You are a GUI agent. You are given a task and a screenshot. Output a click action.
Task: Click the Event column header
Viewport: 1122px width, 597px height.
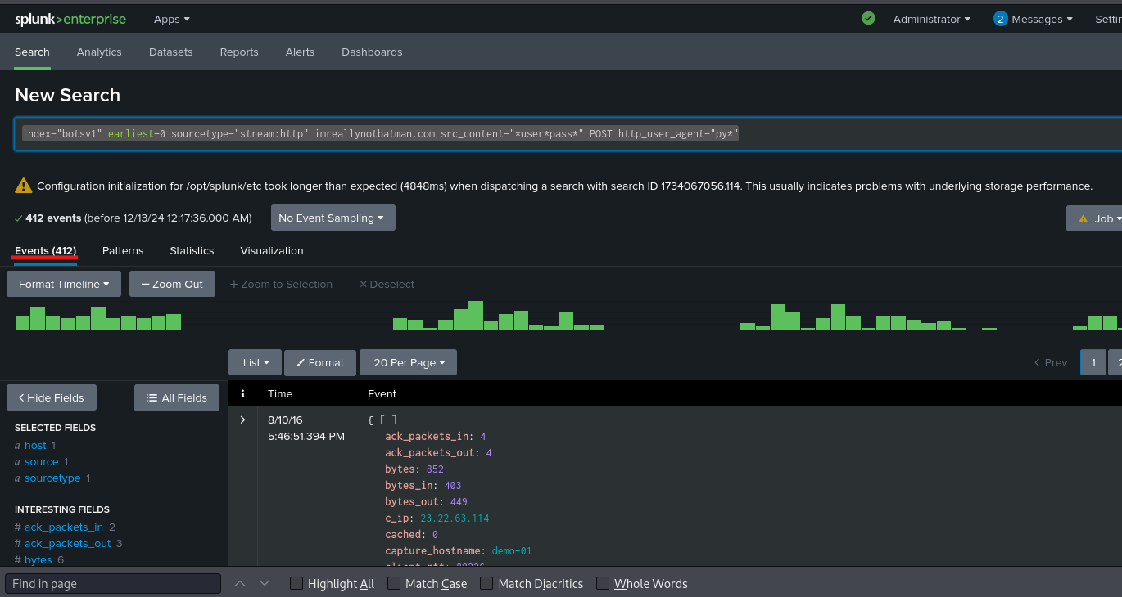pyautogui.click(x=382, y=394)
